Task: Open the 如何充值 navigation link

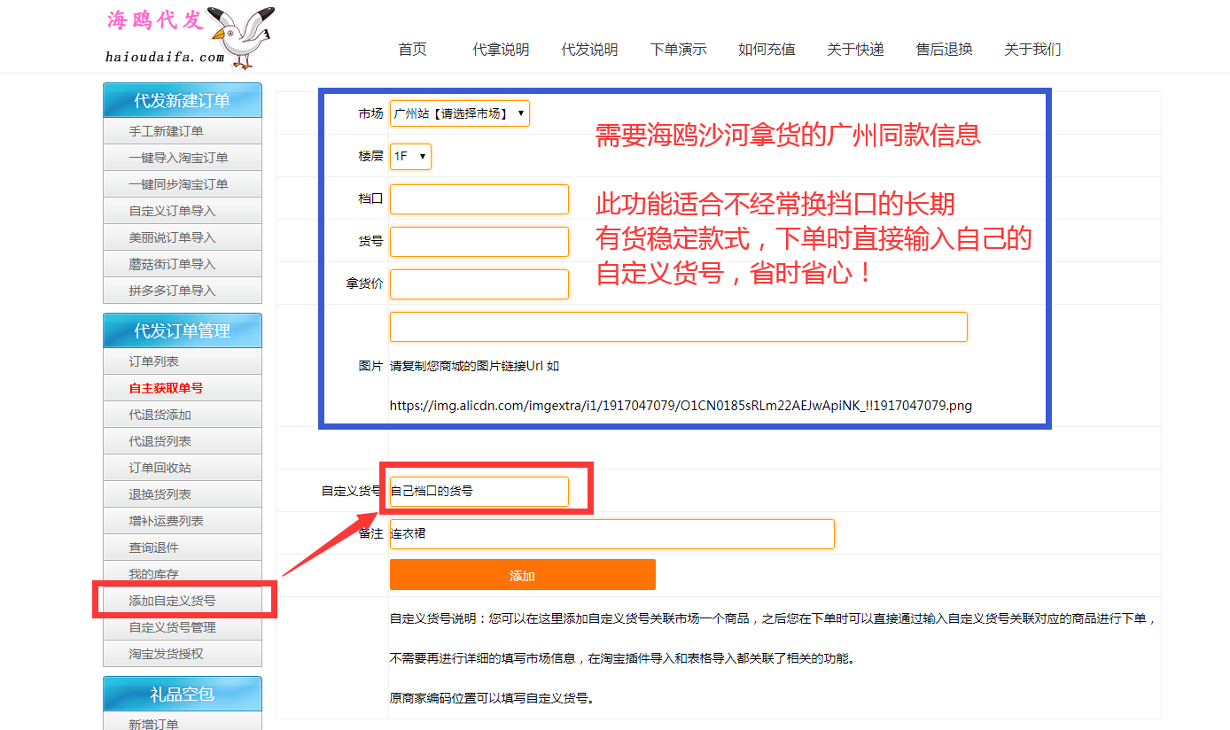Action: 767,50
